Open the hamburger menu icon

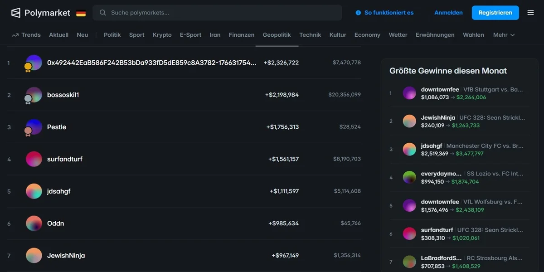pos(530,13)
